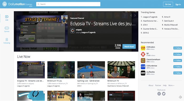This screenshot has height=101, width=184.
Task: Click the ClassicGameRoom channel logo
Action: pos(143,61)
